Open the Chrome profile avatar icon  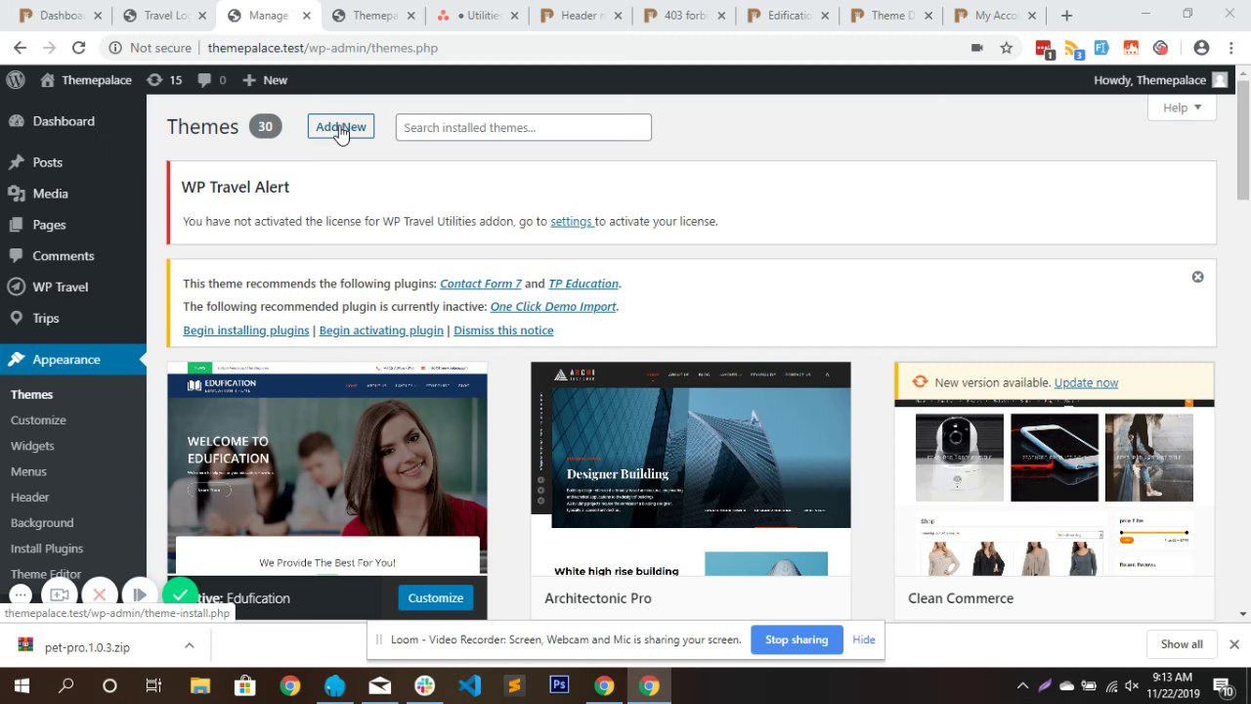point(1201,48)
